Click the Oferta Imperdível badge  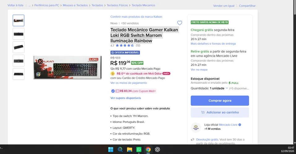click(125, 52)
